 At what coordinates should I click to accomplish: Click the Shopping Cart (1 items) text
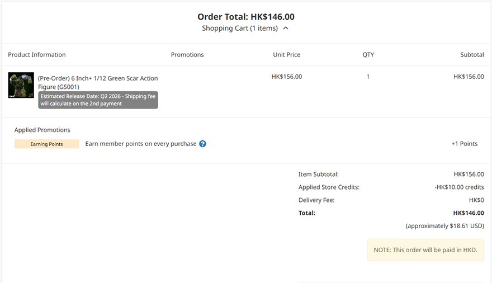(x=240, y=28)
